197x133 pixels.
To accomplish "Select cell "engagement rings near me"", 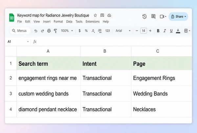I will 49,78.
